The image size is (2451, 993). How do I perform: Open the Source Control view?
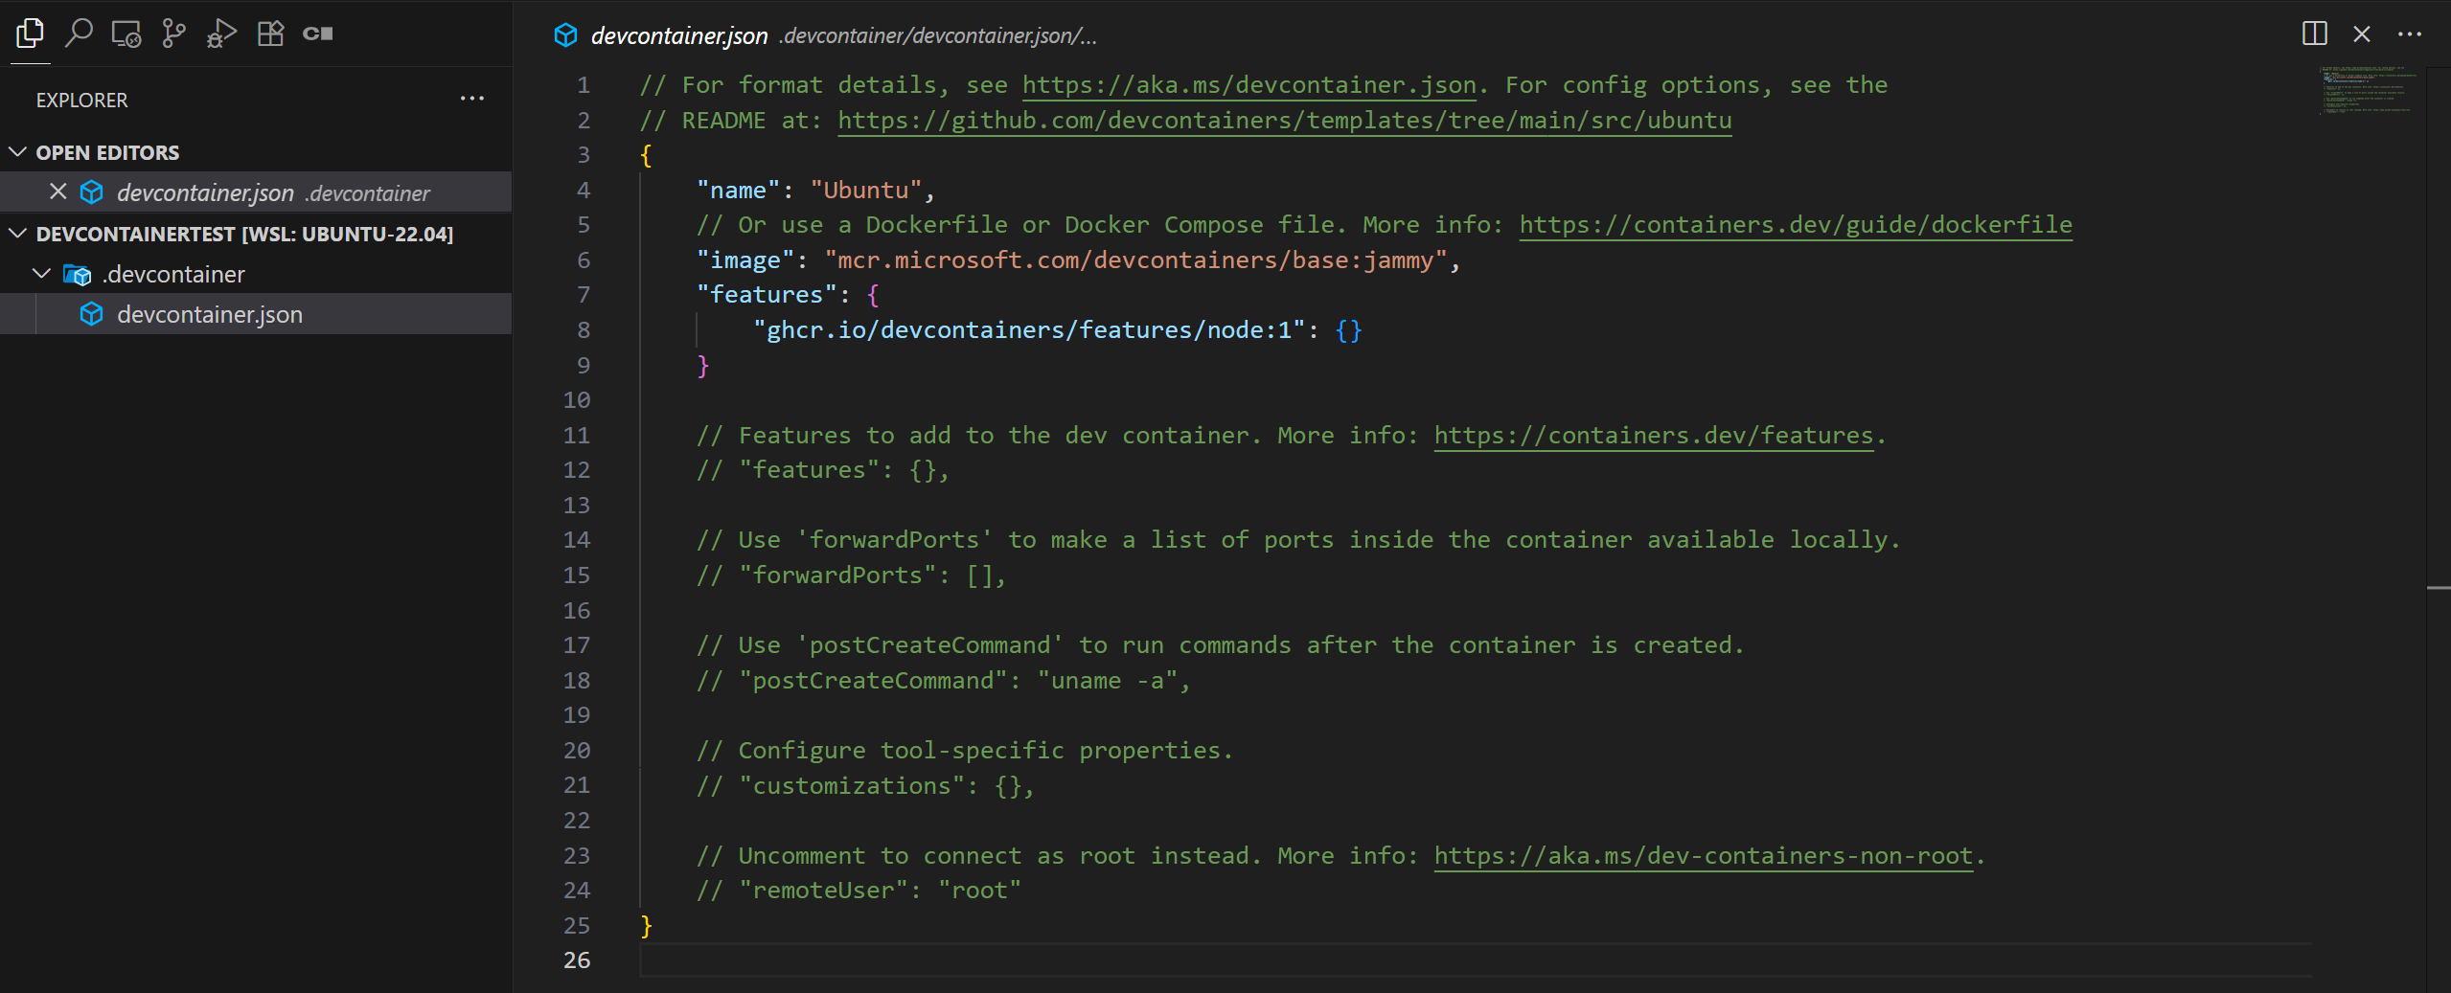click(173, 34)
